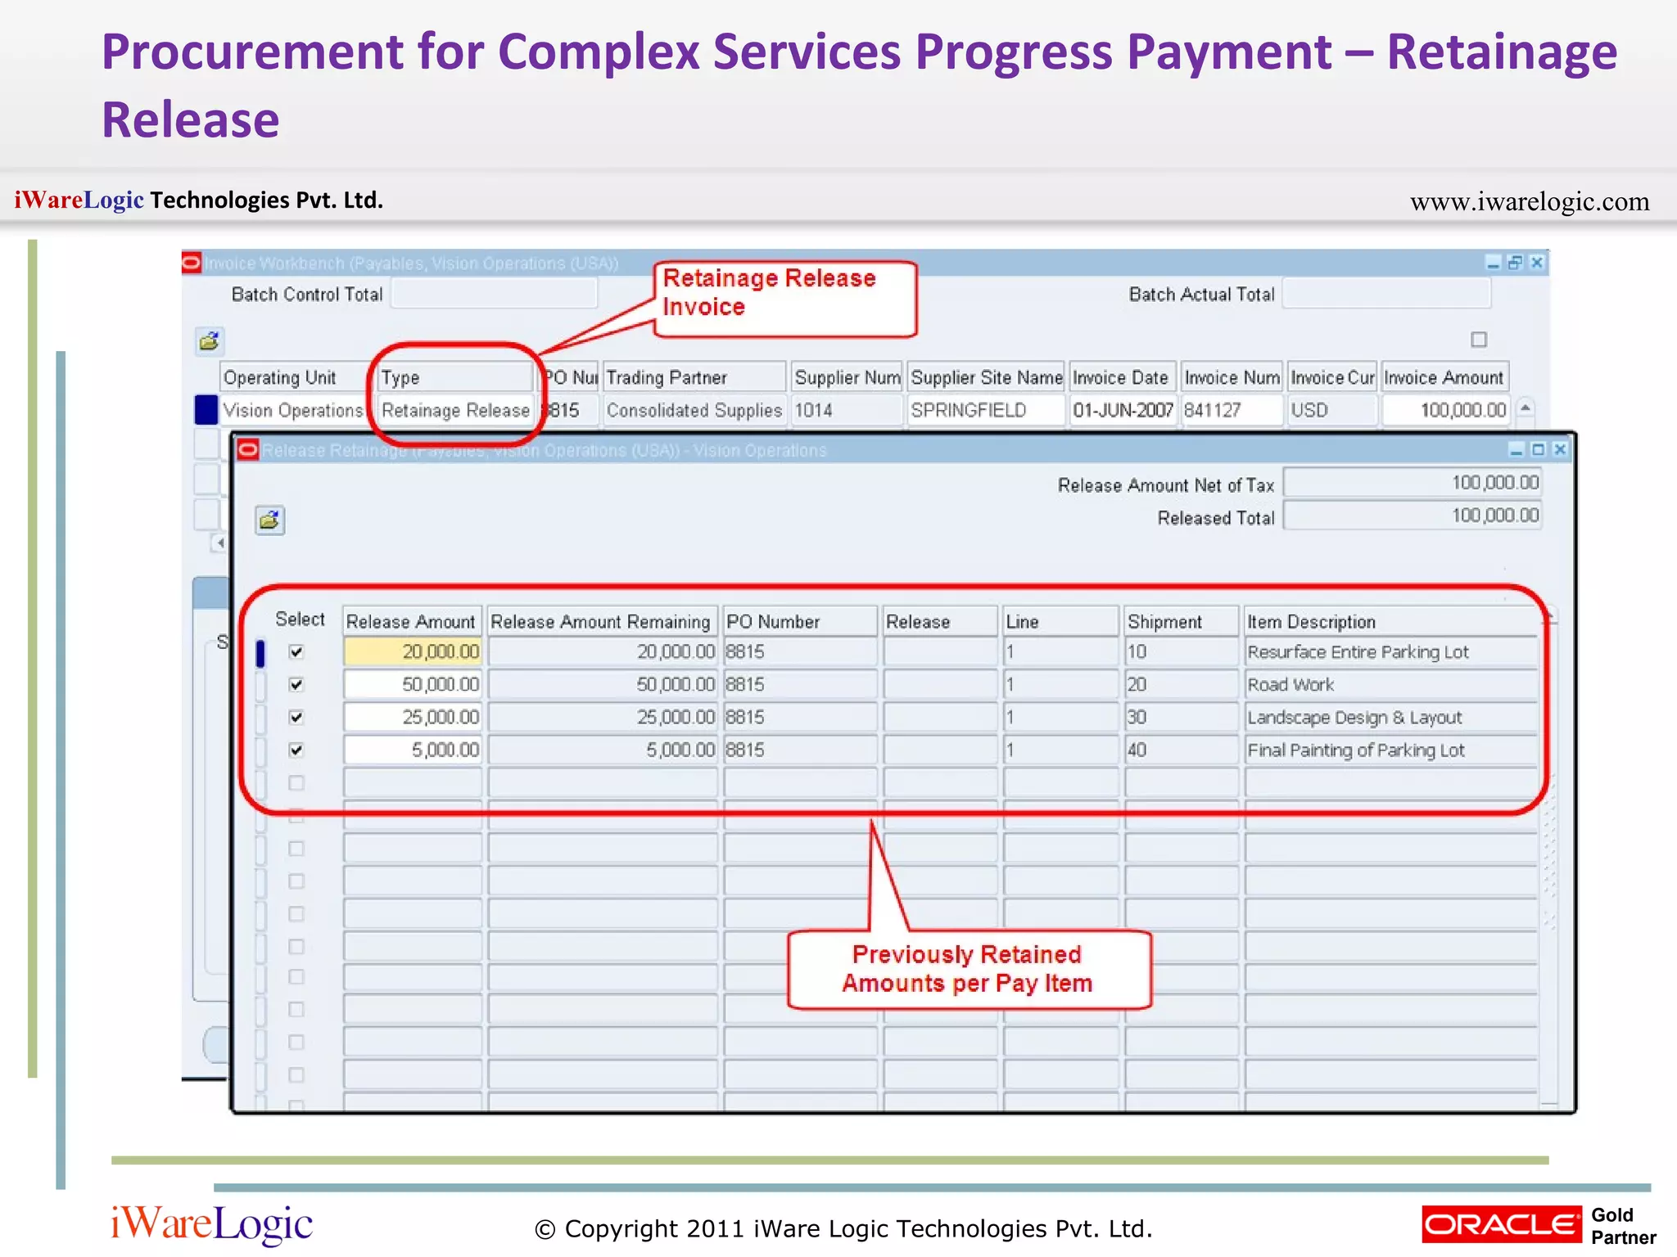Click Shipment cell 10
Screen dimensions: 1677x1257
[x=1181, y=652]
